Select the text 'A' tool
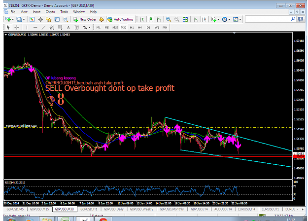Screen dimensions: 308x221 68,27
